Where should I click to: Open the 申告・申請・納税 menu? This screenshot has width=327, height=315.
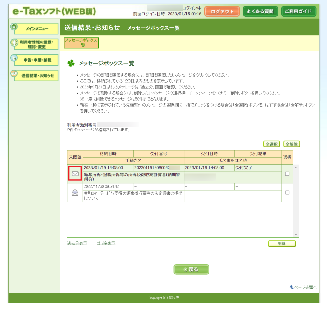coord(37,60)
